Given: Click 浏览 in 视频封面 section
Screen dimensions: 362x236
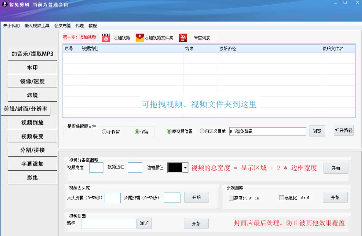Looking at the screenshot, I should pos(145,223).
